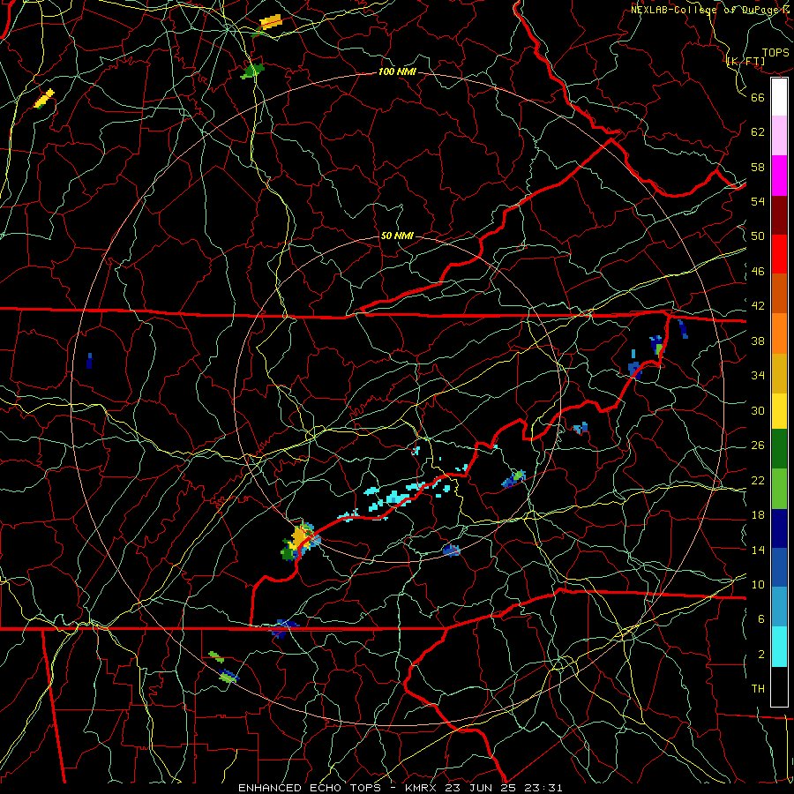The width and height of the screenshot is (794, 794).
Task: Select the '10' legend value
Action: (x=758, y=584)
